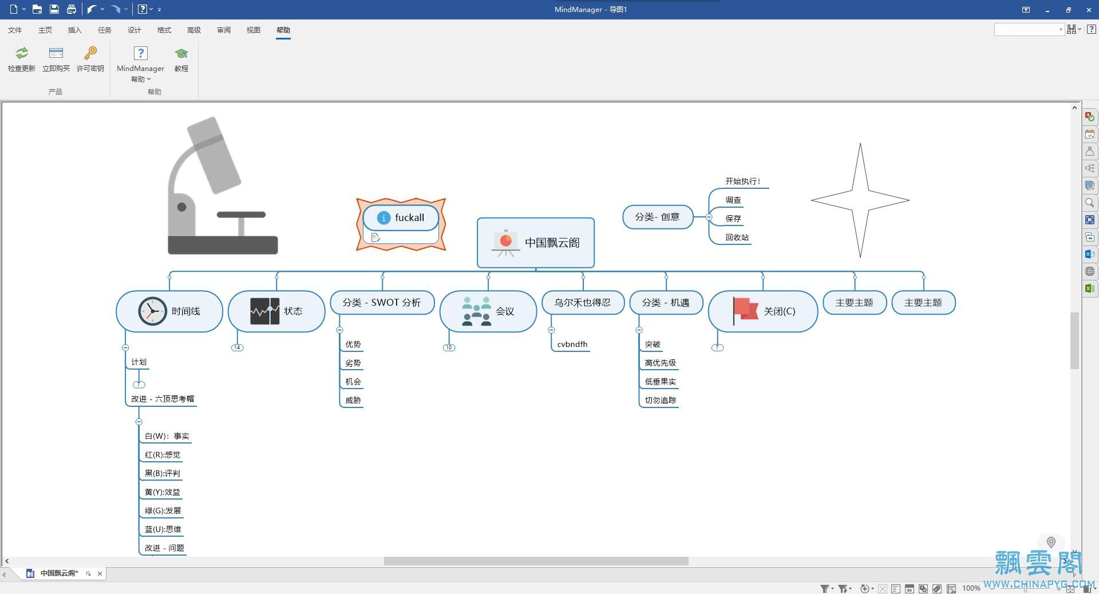Open the Undo history dropdown arrow
This screenshot has width=1099, height=594.
point(102,9)
